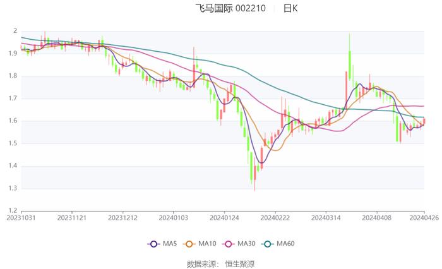Screen dimensions: 442x269
Task: Select the 20231031 date on the axis
Action: 21,217
